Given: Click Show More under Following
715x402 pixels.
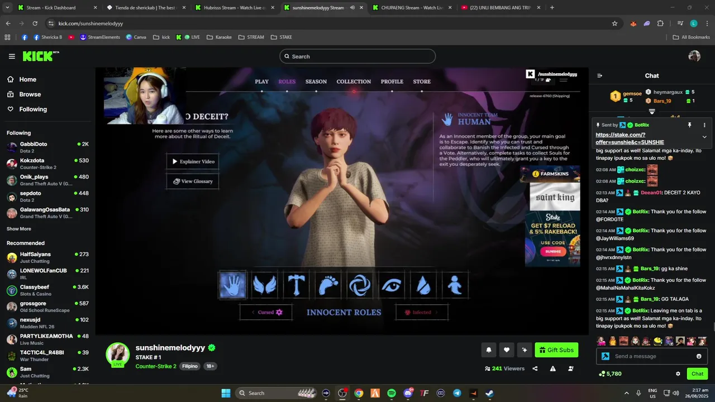Looking at the screenshot, I should coord(19,229).
